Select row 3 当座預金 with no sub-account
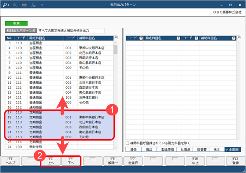 pyautogui.click(x=59, y=43)
